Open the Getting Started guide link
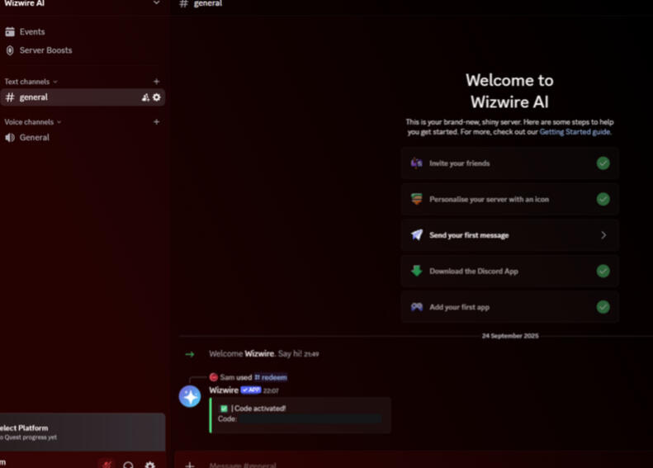This screenshot has width=653, height=468. coord(575,131)
